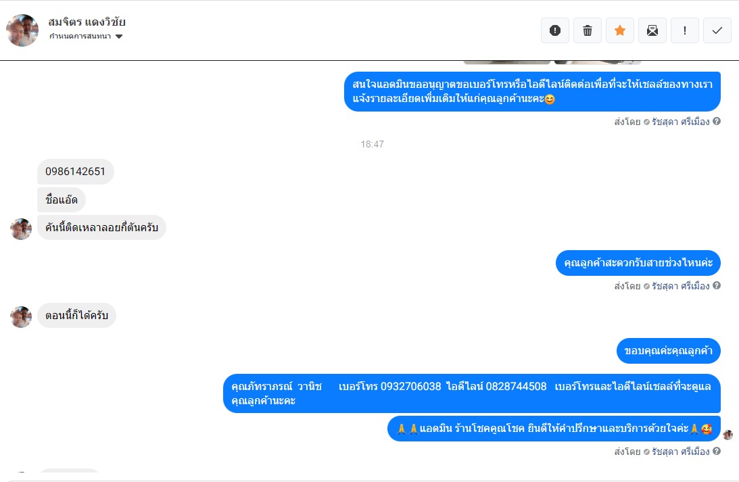Click help icon beside first รัชสุดา ศรีเมือง label
This screenshot has width=739, height=482.
(x=717, y=121)
